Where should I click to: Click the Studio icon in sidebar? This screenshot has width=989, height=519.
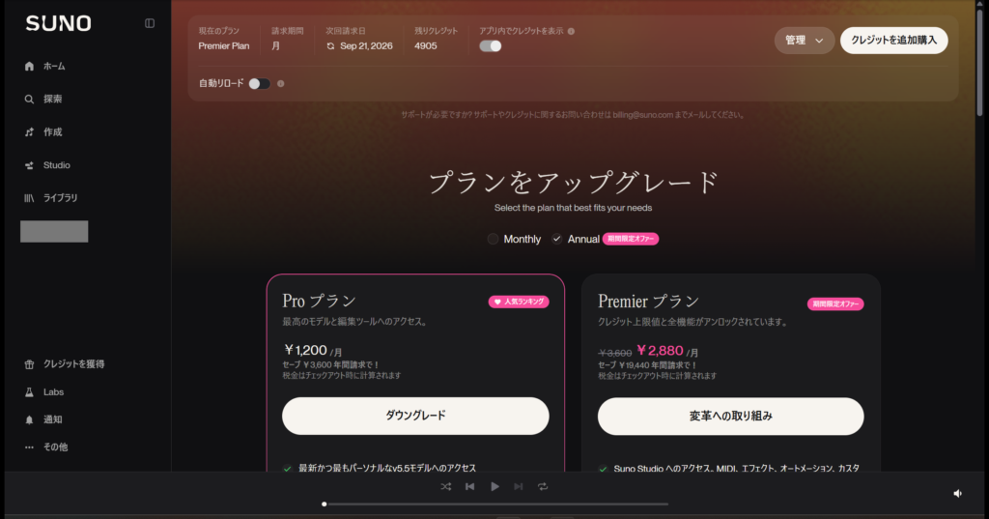[29, 165]
